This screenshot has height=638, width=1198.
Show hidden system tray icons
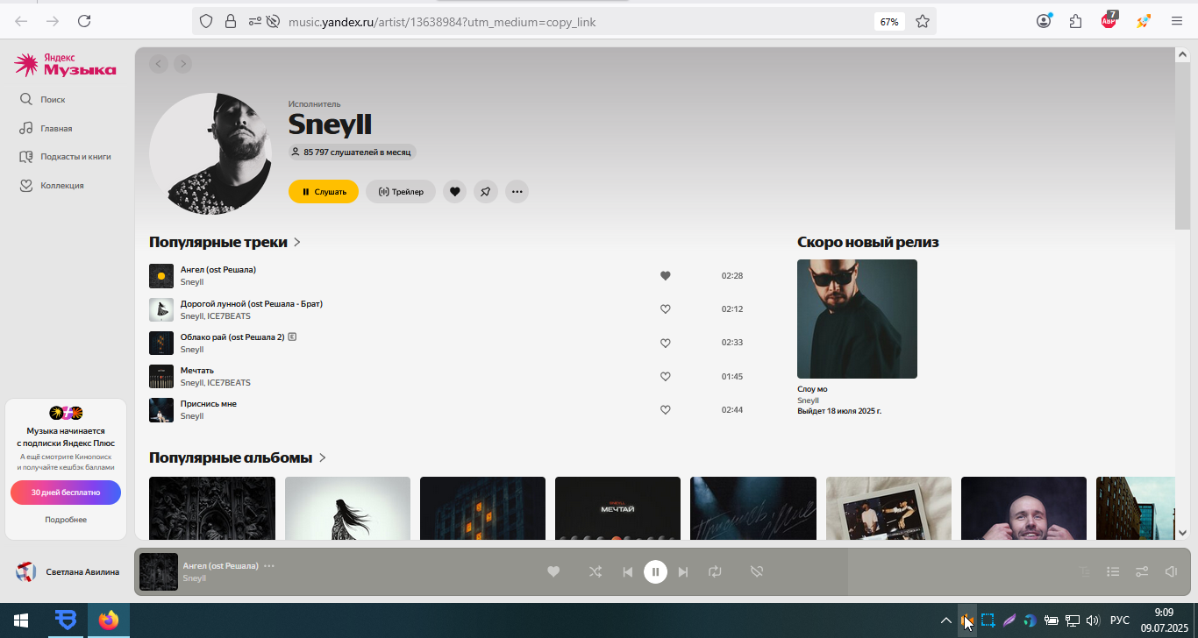pyautogui.click(x=945, y=620)
